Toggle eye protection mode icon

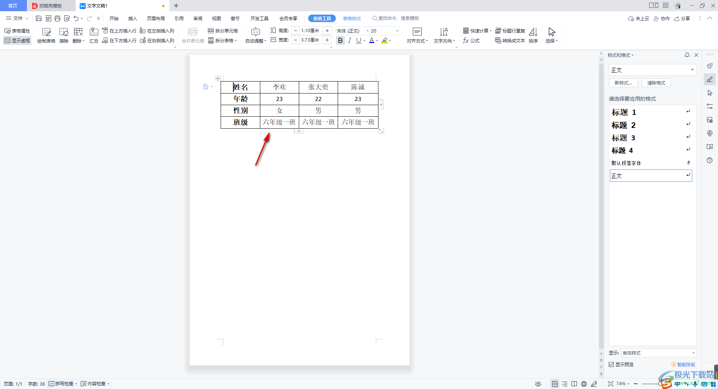538,384
